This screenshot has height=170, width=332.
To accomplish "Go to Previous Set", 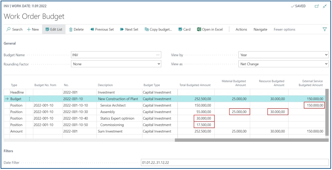I will pos(102,29).
